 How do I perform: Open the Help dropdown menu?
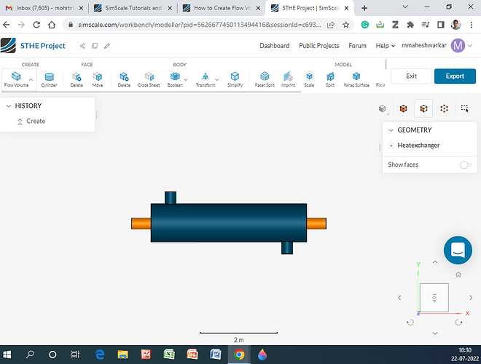click(x=385, y=46)
